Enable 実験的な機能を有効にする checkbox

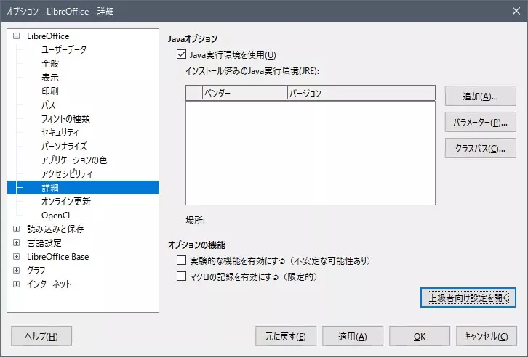click(x=183, y=260)
